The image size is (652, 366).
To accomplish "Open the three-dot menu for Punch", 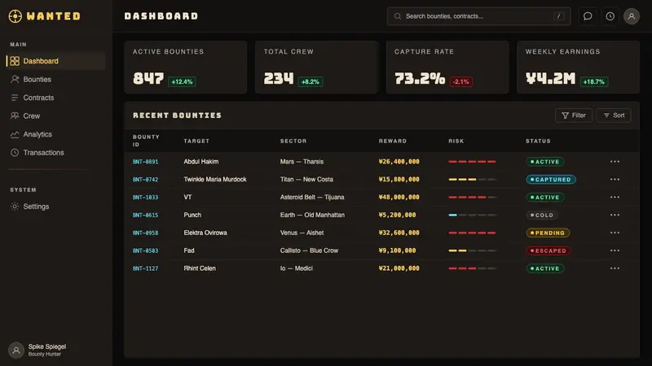I will tap(615, 215).
